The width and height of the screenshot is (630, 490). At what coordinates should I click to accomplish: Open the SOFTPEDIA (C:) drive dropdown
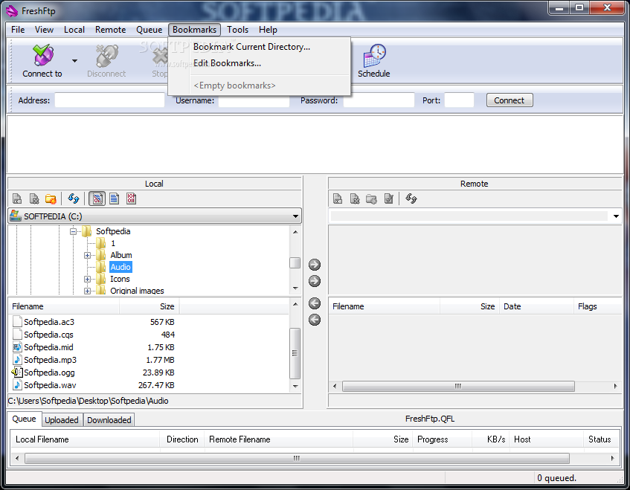click(x=296, y=216)
